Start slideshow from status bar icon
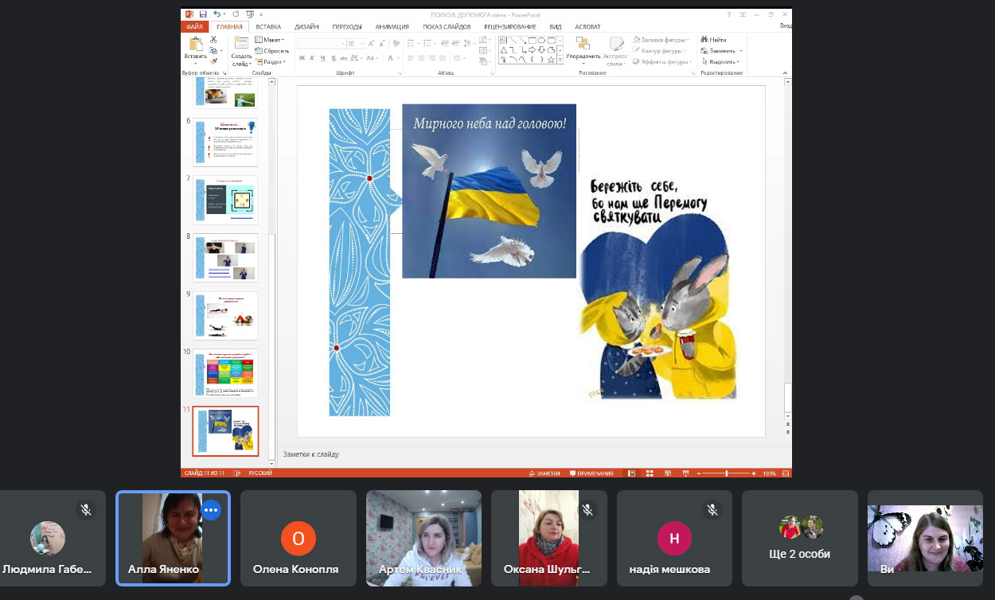Viewport: 995px width, 600px height. click(x=684, y=473)
